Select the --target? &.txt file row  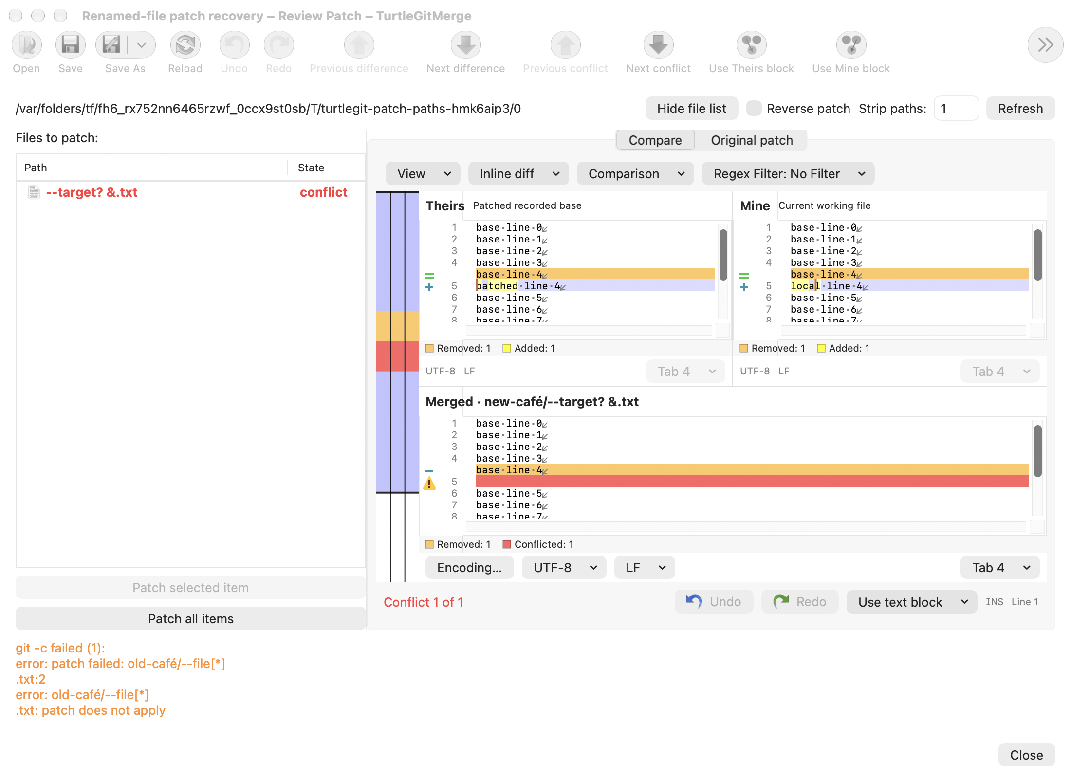pos(191,192)
